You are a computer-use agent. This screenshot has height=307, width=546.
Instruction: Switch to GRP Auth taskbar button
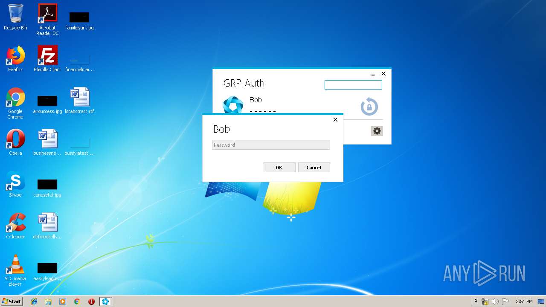coord(105,301)
